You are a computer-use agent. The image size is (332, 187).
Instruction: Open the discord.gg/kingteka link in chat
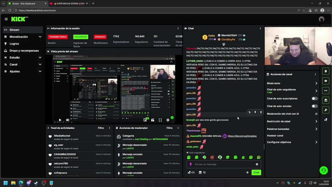pos(242,136)
